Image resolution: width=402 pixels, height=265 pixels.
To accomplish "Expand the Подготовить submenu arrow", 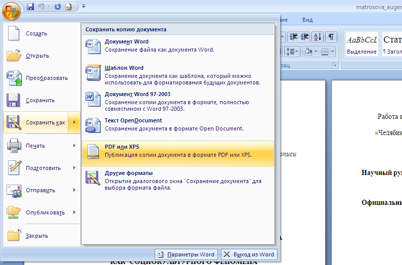I will click(x=74, y=168).
